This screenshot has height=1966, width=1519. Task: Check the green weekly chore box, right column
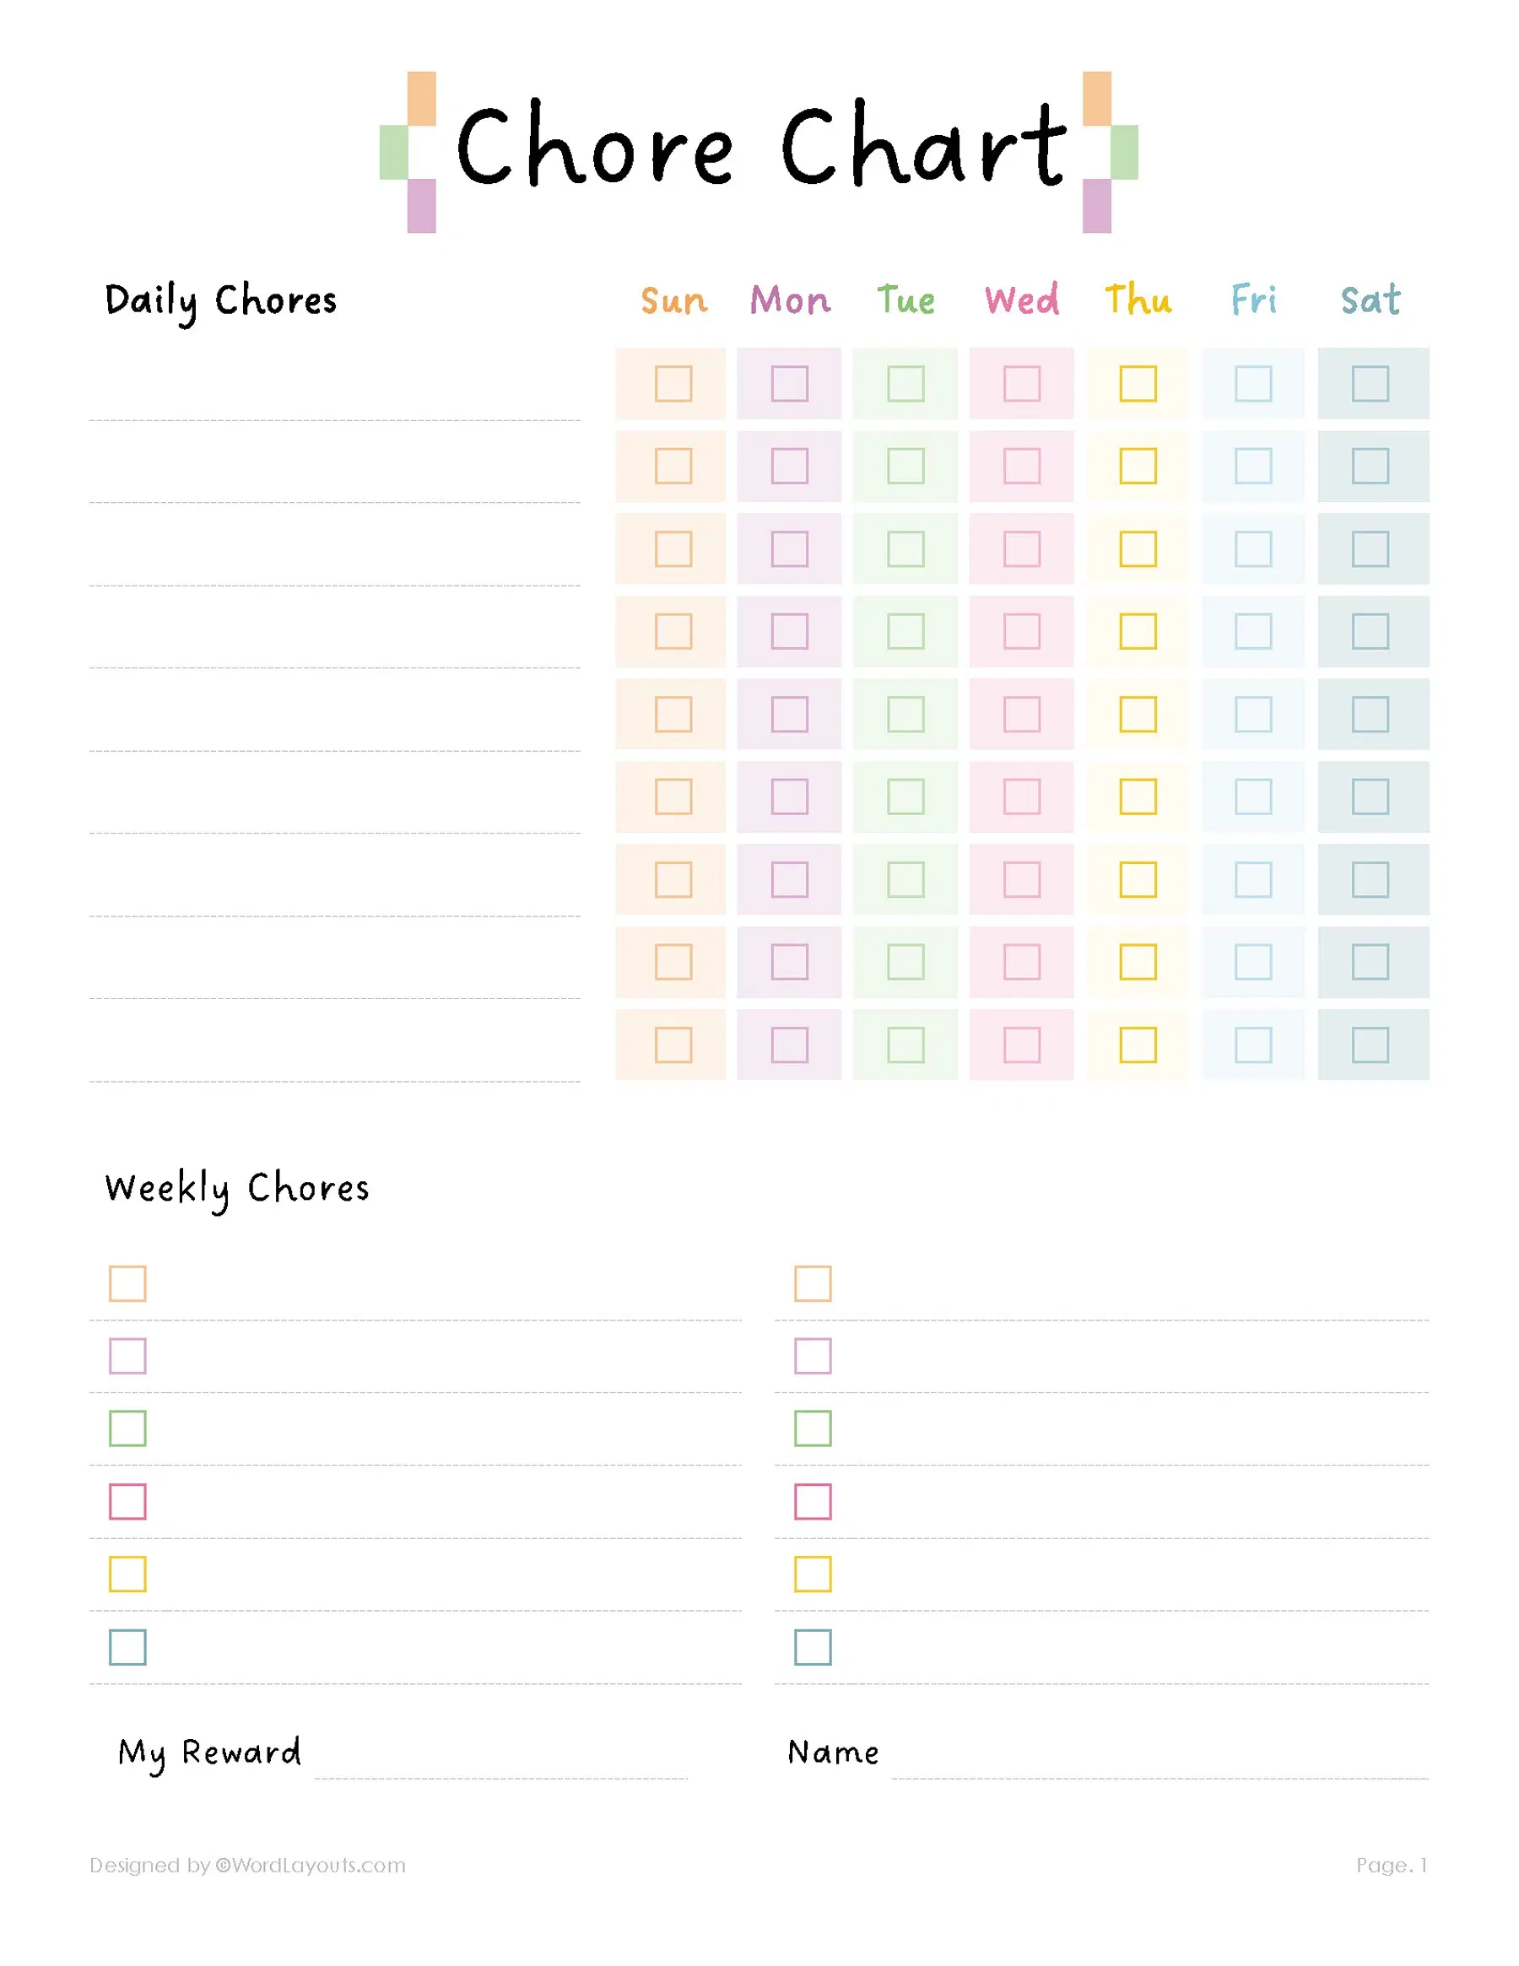click(812, 1429)
